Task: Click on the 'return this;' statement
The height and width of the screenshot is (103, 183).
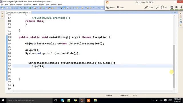Action: 35,21
